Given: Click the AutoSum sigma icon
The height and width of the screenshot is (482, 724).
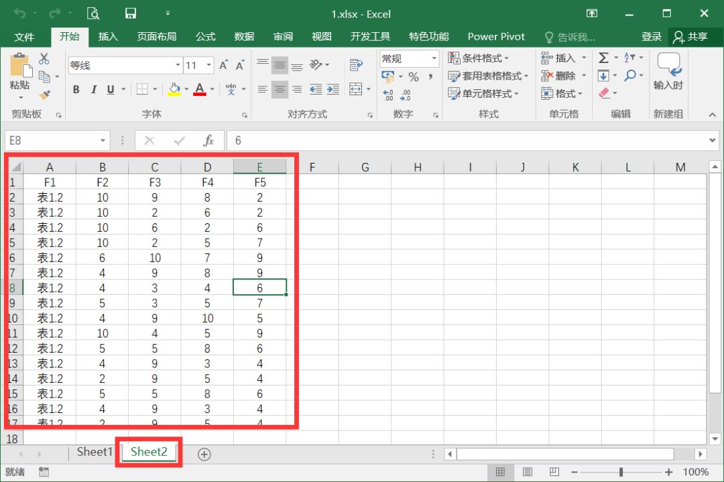Looking at the screenshot, I should coord(603,58).
